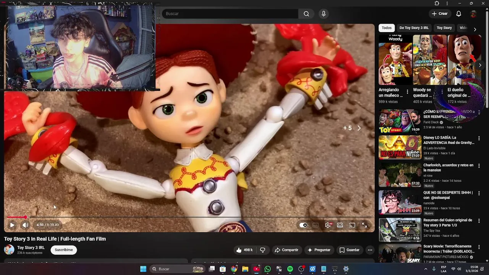Open Chrome from the taskbar
The height and width of the screenshot is (275, 489).
(x=234, y=269)
